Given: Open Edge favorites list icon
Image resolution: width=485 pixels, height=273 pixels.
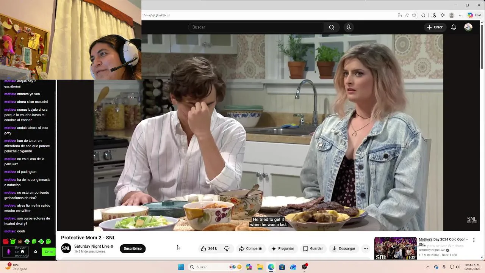Looking at the screenshot, I should pyautogui.click(x=443, y=15).
